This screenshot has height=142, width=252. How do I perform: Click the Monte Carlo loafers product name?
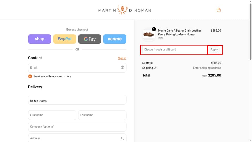[x=179, y=32]
